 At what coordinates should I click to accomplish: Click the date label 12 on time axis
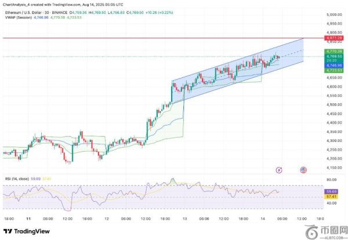point(107,218)
